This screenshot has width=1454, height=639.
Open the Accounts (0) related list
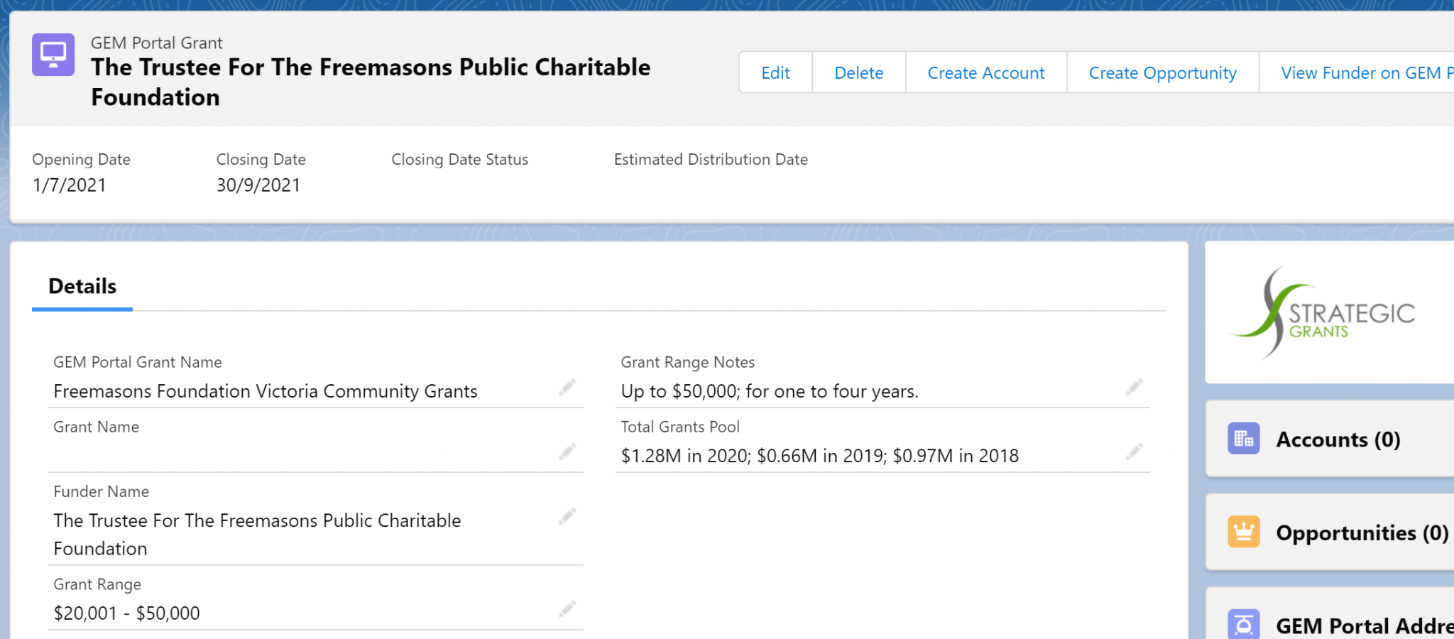point(1338,439)
